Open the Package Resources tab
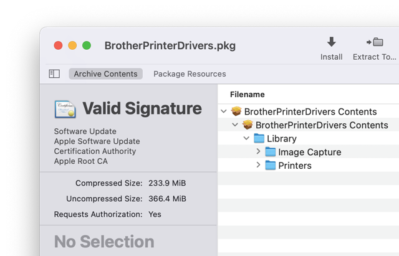 coord(190,73)
